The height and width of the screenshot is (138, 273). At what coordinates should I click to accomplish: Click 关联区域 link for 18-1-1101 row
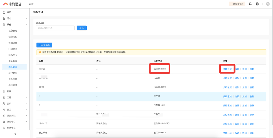click(x=227, y=124)
